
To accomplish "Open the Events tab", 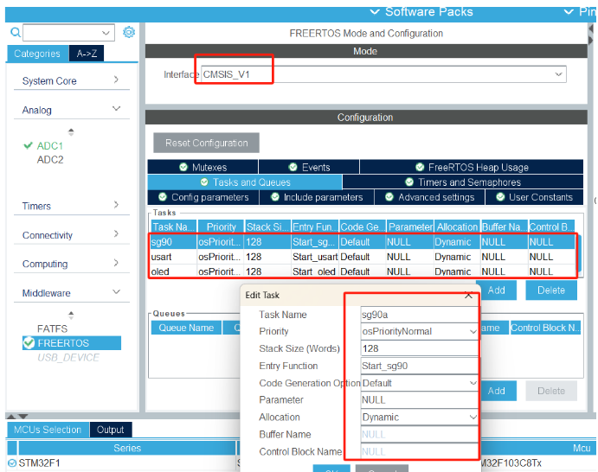I will [x=309, y=167].
